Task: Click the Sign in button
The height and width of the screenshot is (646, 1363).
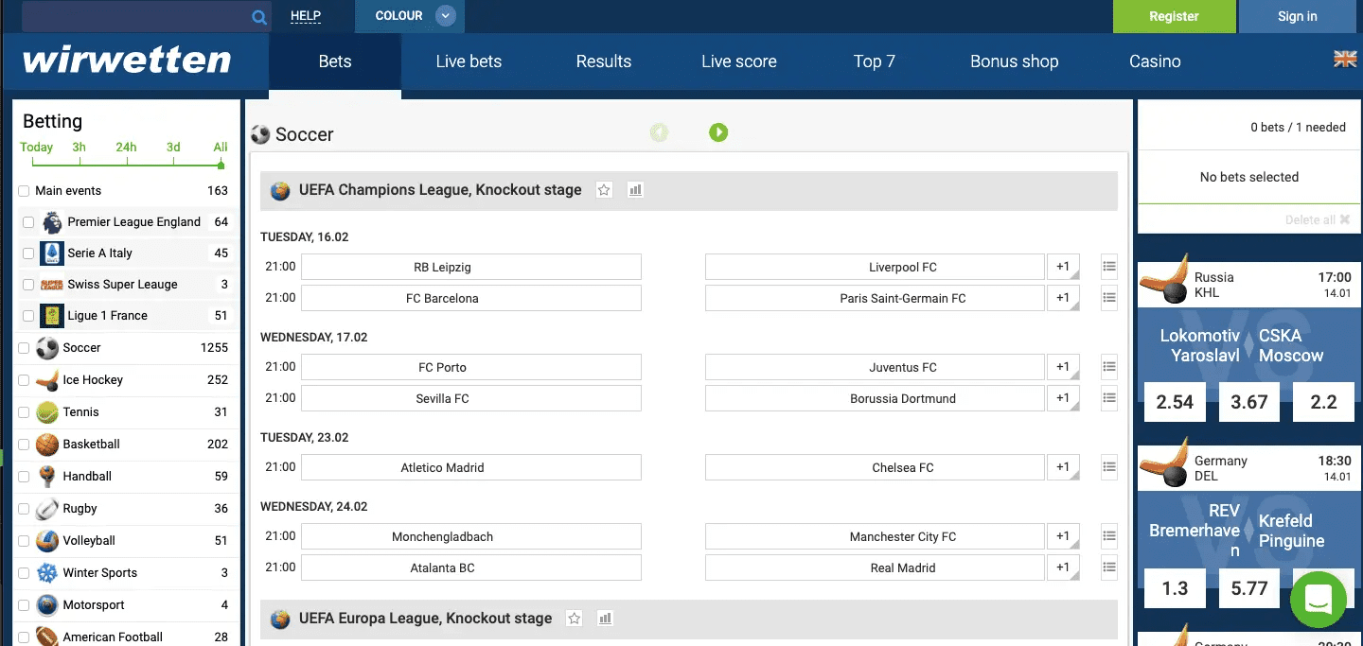Action: [x=1297, y=16]
